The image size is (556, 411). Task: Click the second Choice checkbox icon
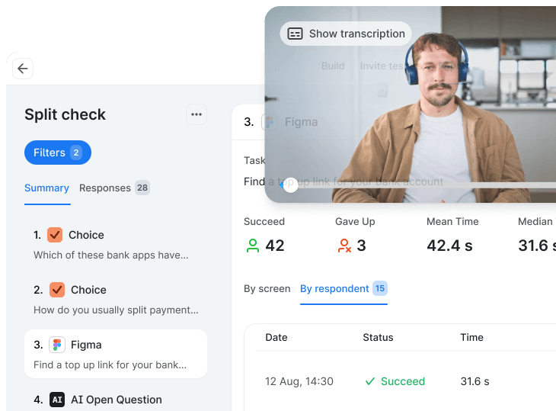57,290
